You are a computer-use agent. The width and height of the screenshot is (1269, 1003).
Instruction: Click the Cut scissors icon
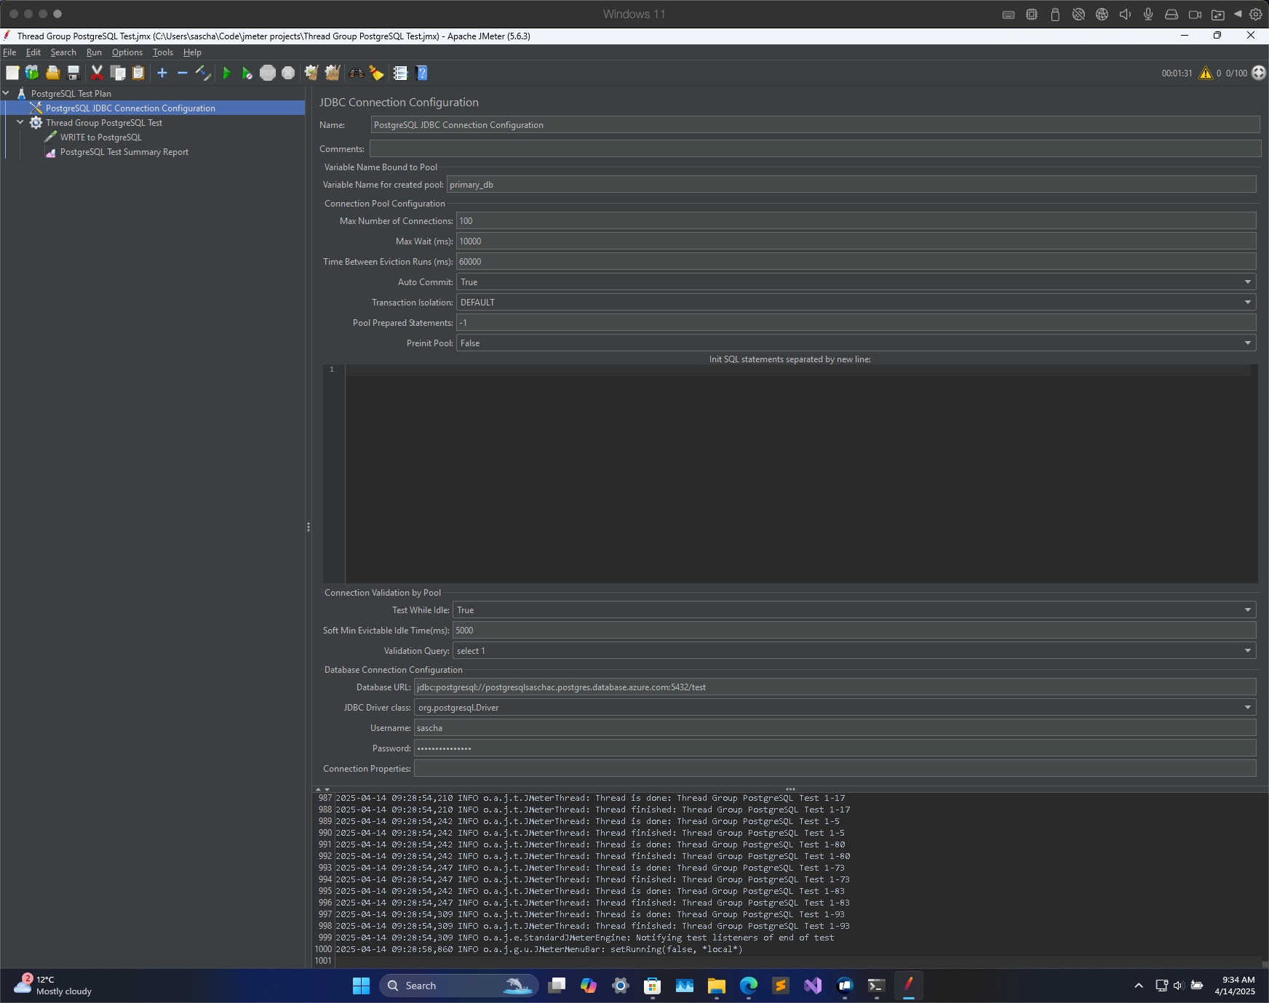tap(97, 73)
